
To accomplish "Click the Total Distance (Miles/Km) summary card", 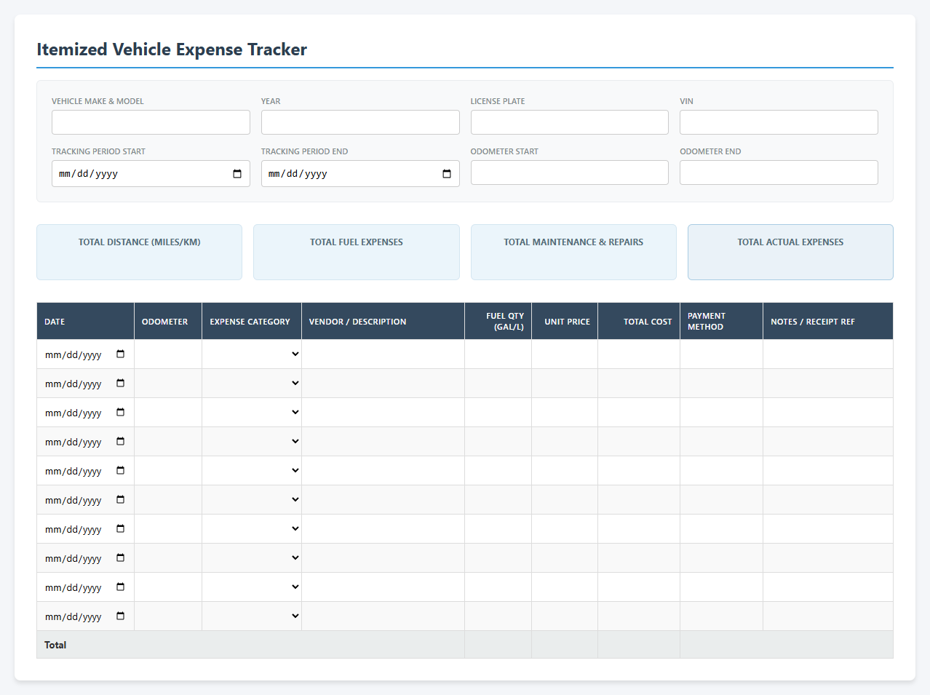I will click(x=139, y=252).
